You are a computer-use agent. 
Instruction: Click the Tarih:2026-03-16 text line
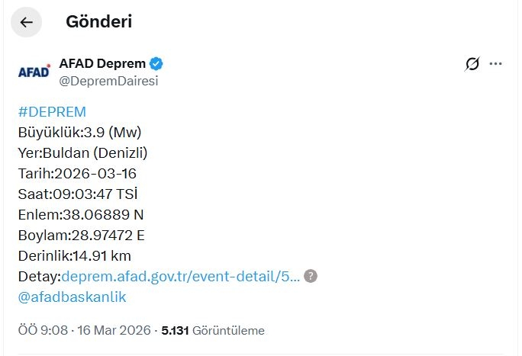point(77,174)
